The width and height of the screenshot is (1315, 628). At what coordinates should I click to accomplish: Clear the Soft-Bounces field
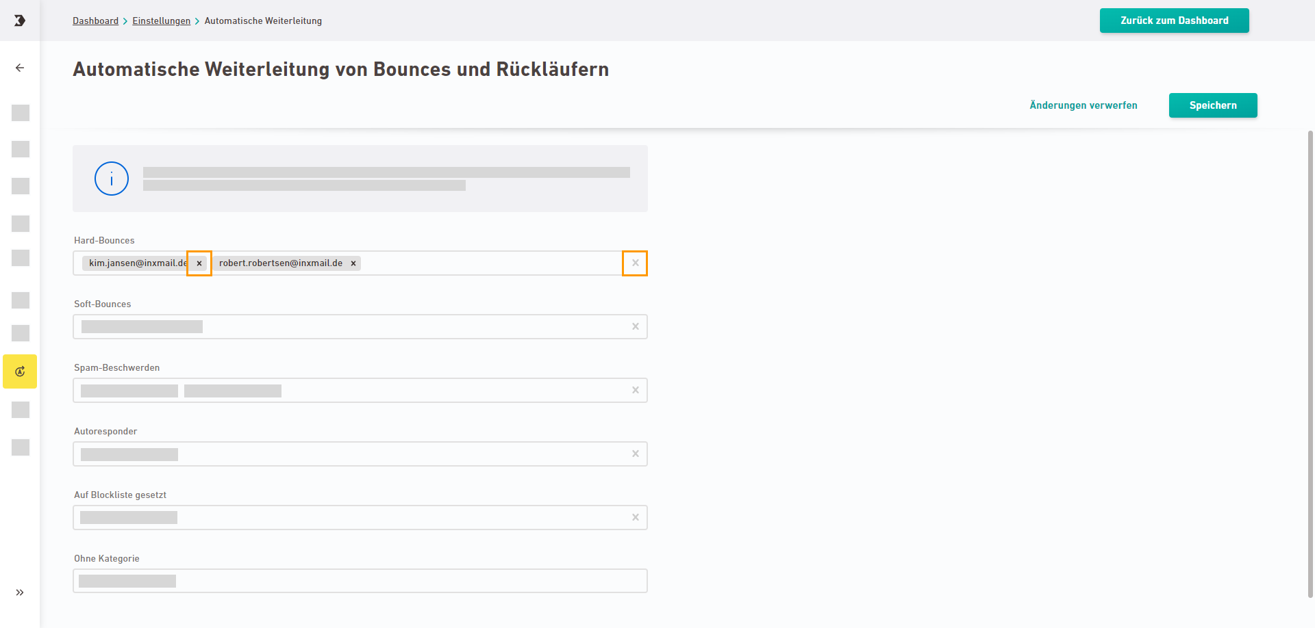(636, 327)
